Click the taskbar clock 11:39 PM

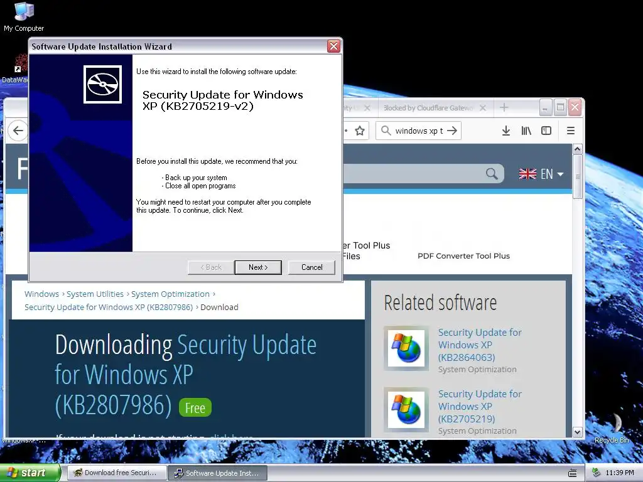(x=620, y=473)
